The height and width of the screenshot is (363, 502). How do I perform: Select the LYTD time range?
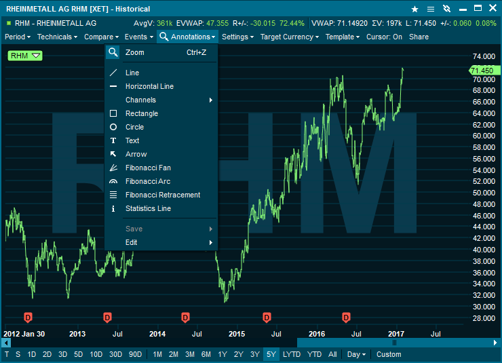[292, 354]
